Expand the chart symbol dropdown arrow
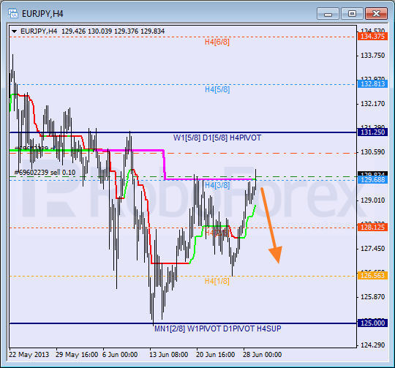The height and width of the screenshot is (368, 395). click(14, 31)
